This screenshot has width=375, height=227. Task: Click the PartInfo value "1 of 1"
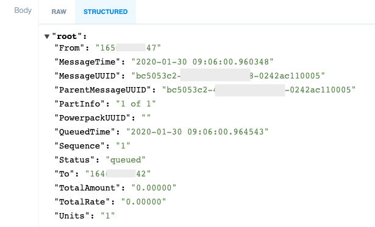(136, 104)
